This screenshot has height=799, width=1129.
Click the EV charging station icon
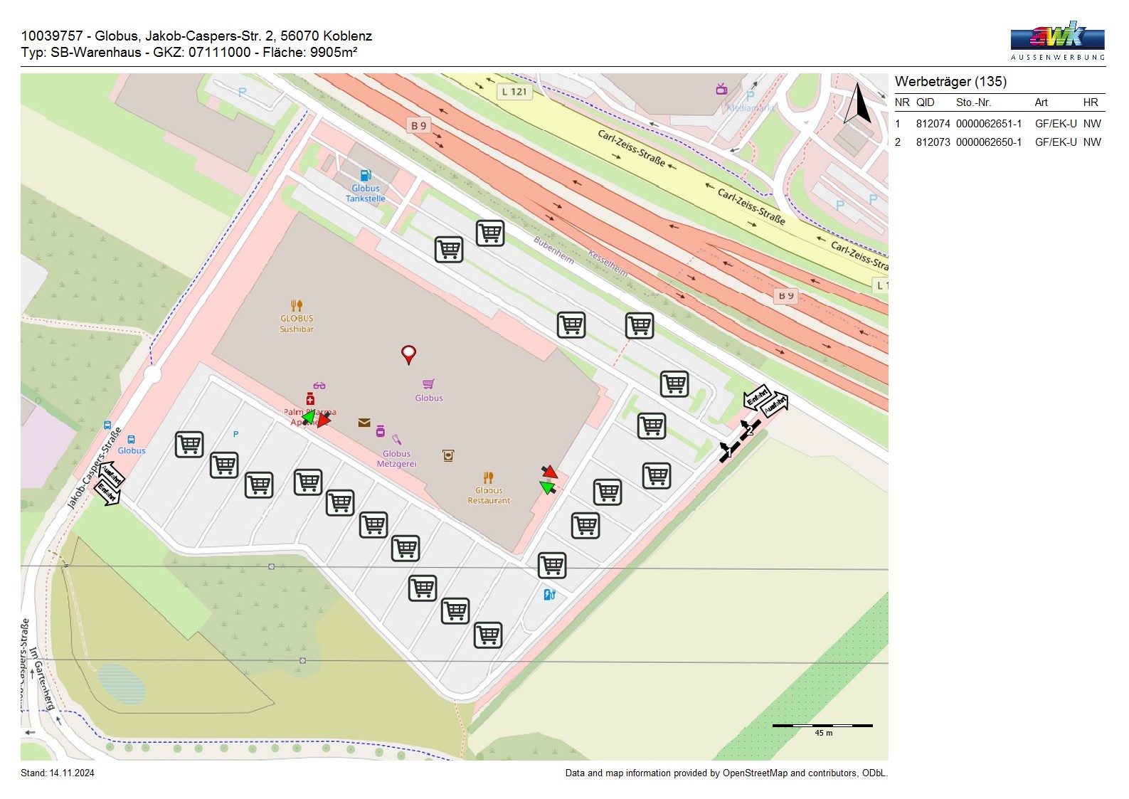(x=549, y=594)
